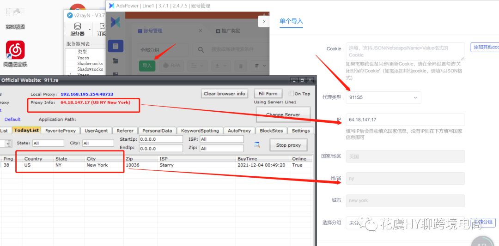
Task: Open the Settings tab in 911 window
Action: pos(301,131)
